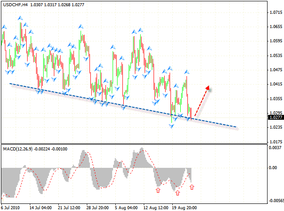Screen dimensions: 284x211
Task: Click the 14 Jul 04:00 time label
Action: [x=41, y=207]
